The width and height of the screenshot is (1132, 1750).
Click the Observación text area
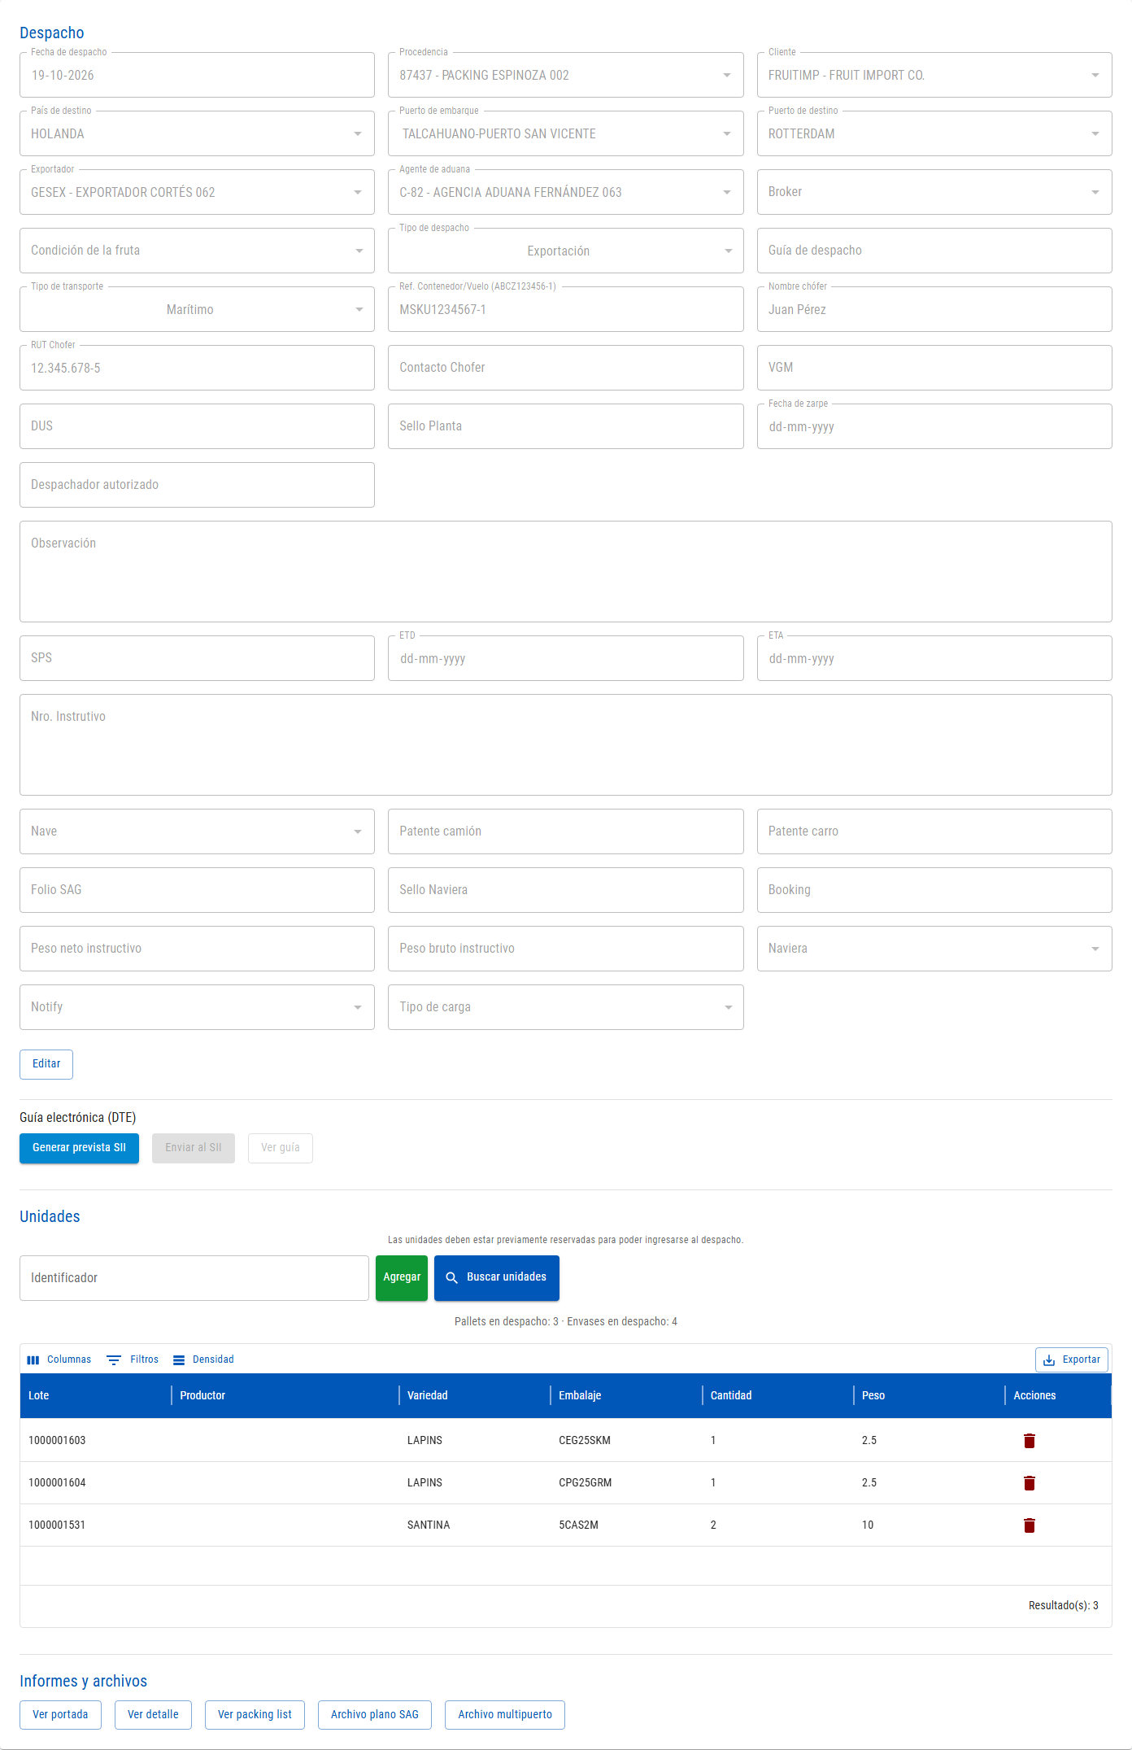tap(565, 571)
